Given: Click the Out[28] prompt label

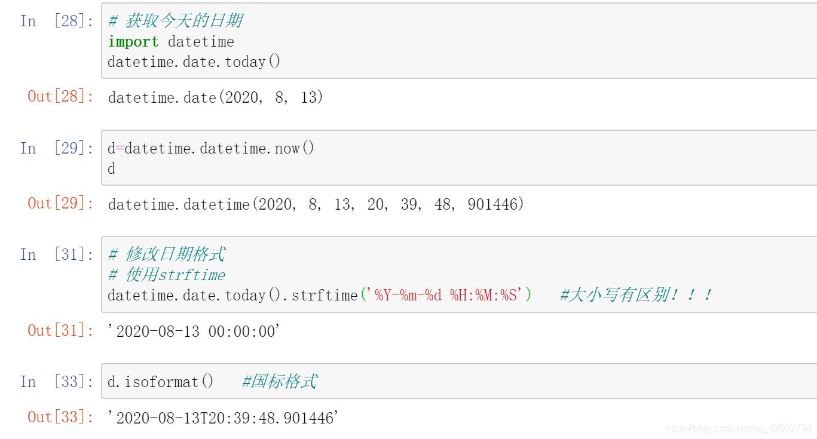Looking at the screenshot, I should pos(61,96).
